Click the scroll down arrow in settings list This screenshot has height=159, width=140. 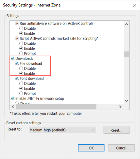coord(126,101)
